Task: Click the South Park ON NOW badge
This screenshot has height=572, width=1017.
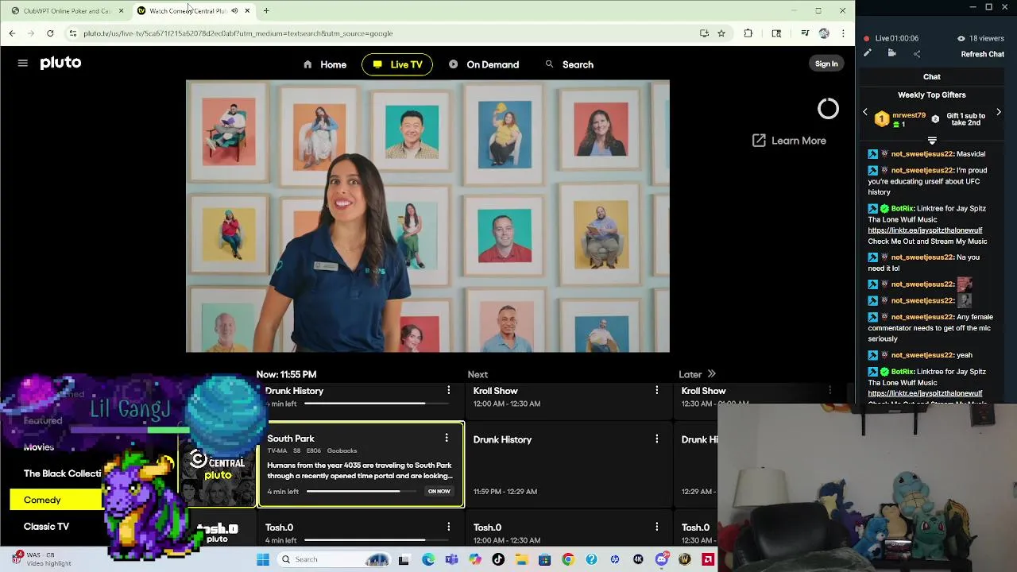Action: pos(439,491)
